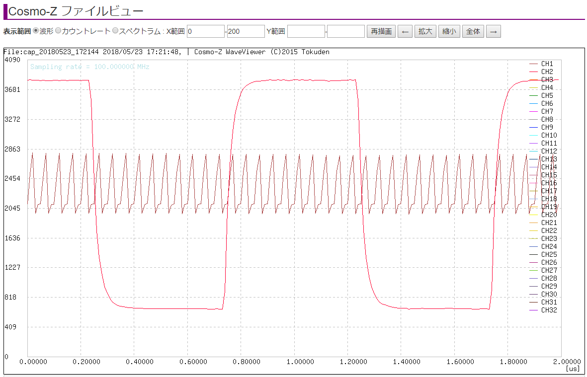Select the カウントレート radio button
Viewport: 587px width, 377px height.
pyautogui.click(x=58, y=31)
